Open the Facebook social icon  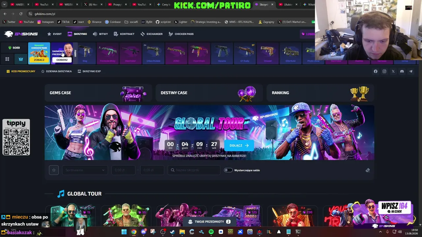pyautogui.click(x=376, y=71)
